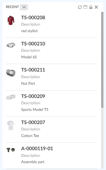Select the white cotton tee thumbnail

[11, 125]
